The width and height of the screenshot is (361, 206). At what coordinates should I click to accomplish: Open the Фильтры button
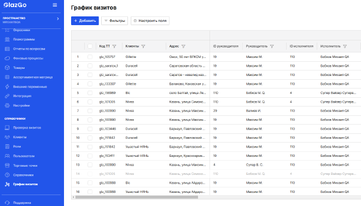click(114, 21)
